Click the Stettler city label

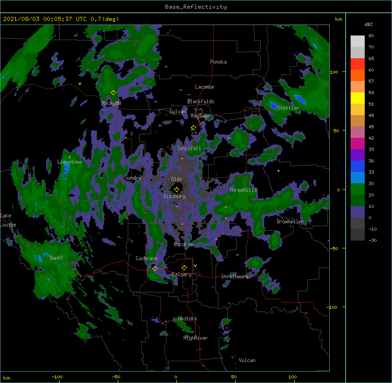point(288,108)
